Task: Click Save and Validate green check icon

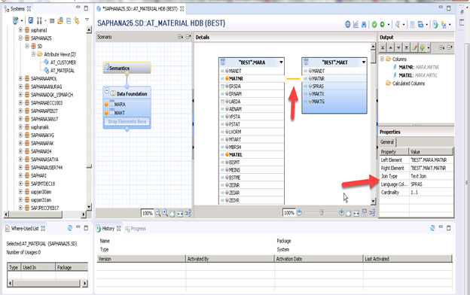Action: 374,24
